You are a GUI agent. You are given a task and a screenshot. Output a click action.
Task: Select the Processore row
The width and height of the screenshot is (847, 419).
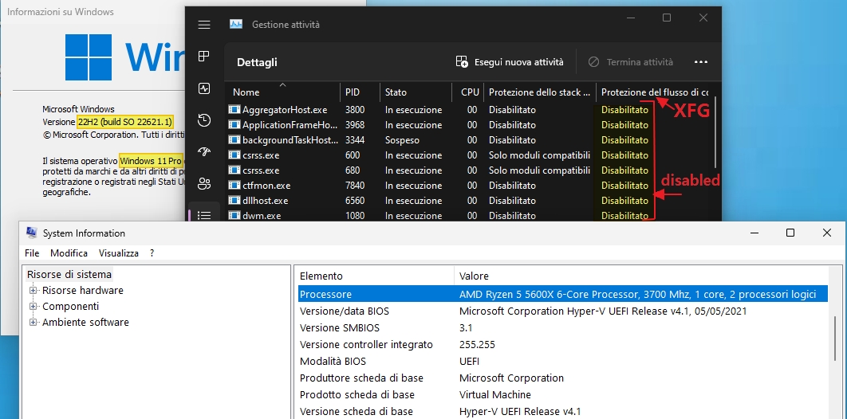[562, 295]
